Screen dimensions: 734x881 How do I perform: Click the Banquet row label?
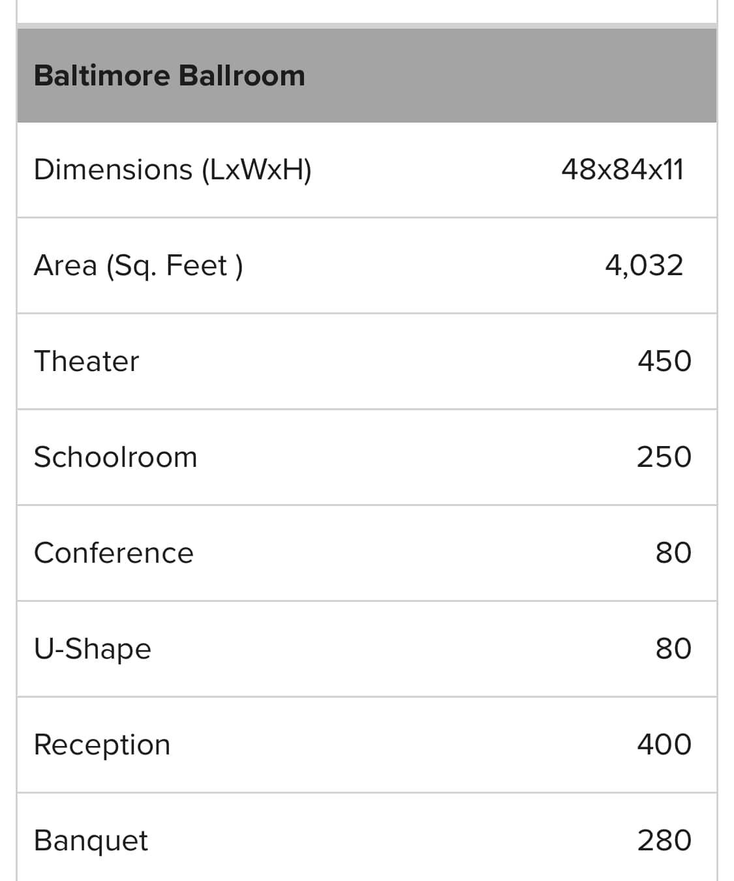click(x=91, y=841)
